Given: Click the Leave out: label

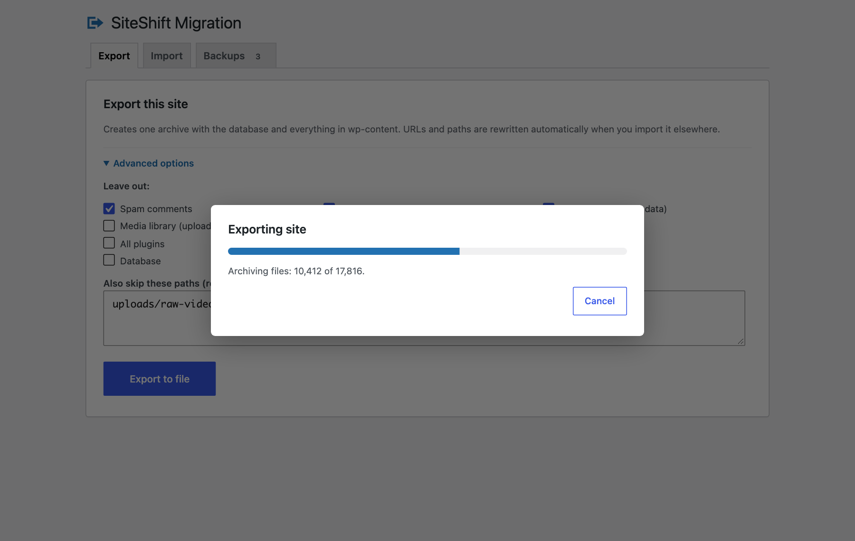Looking at the screenshot, I should pos(126,186).
